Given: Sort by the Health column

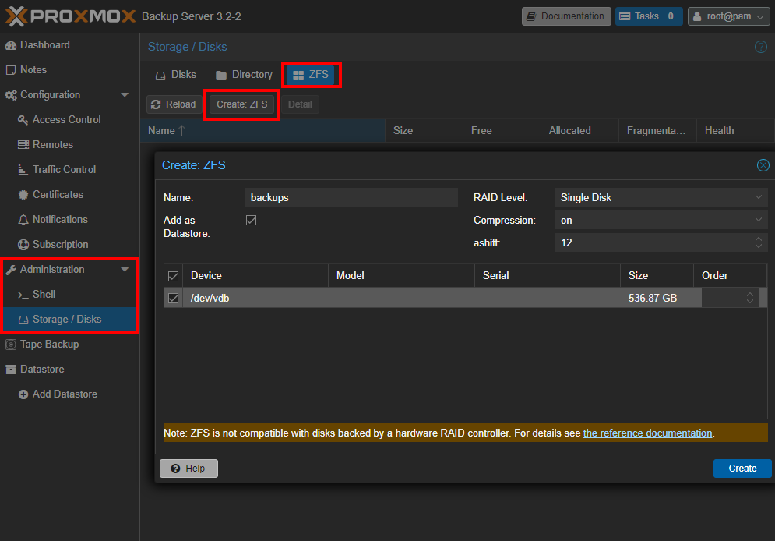Looking at the screenshot, I should coord(735,130).
